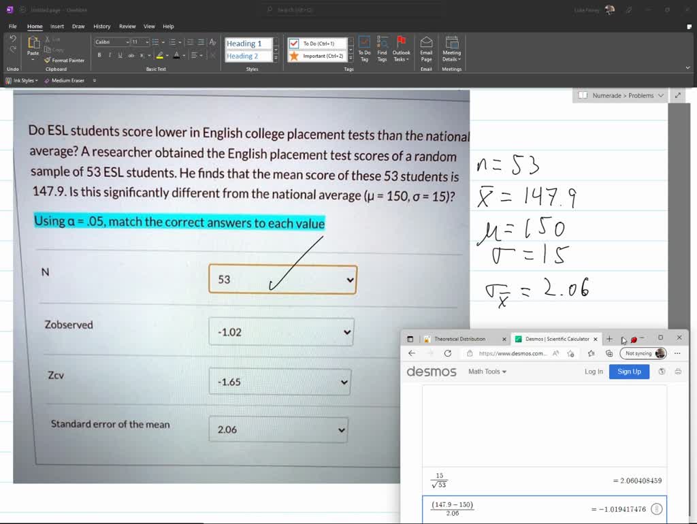Activate the Format Painter tool
Viewport: 697px width, 524px height.
pos(65,60)
